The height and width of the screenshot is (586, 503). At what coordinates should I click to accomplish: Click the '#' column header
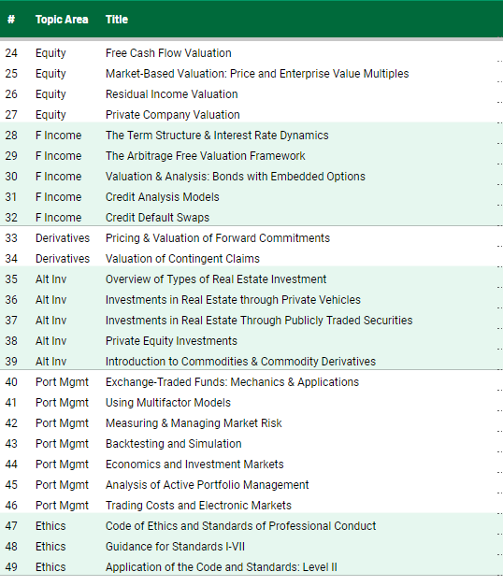pyautogui.click(x=11, y=20)
